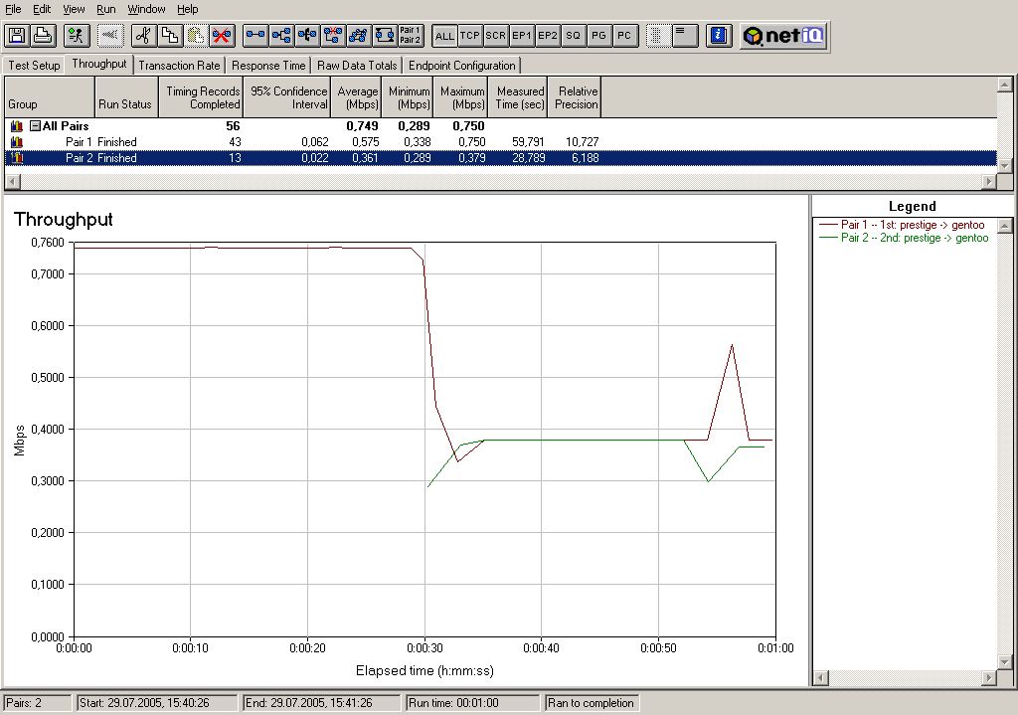Click results table scroll up arrow
The height and width of the screenshot is (715, 1018).
point(1004,85)
